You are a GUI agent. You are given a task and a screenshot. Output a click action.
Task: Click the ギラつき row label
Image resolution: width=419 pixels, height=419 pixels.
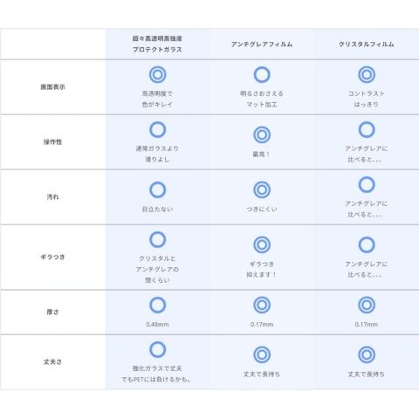click(x=52, y=257)
